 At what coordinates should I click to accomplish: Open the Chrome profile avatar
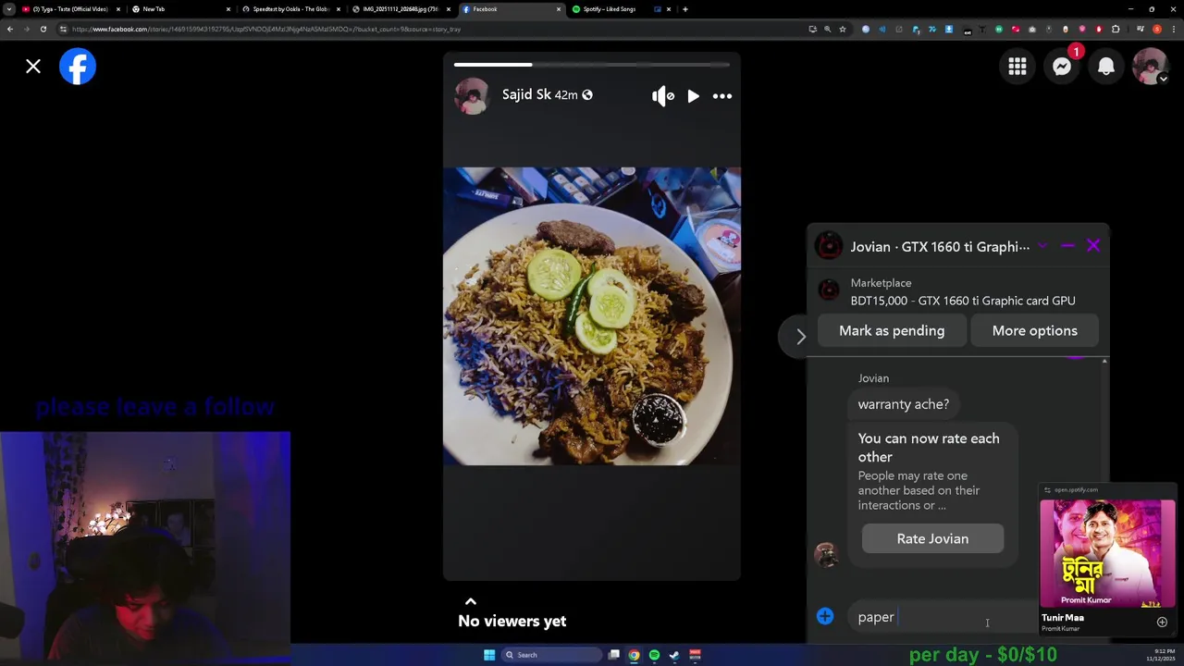pyautogui.click(x=1157, y=29)
